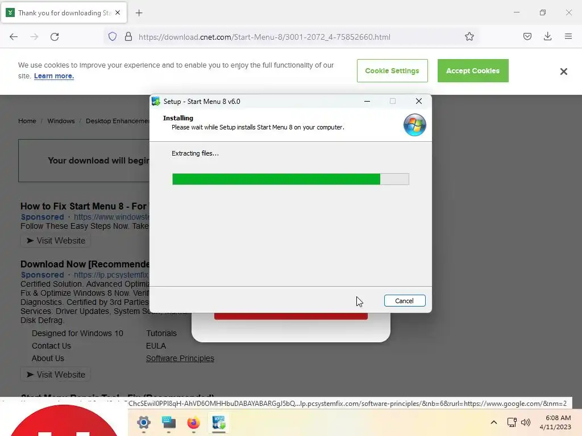The image size is (582, 436).
Task: Open Settings gear in taskbar
Action: [144, 422]
